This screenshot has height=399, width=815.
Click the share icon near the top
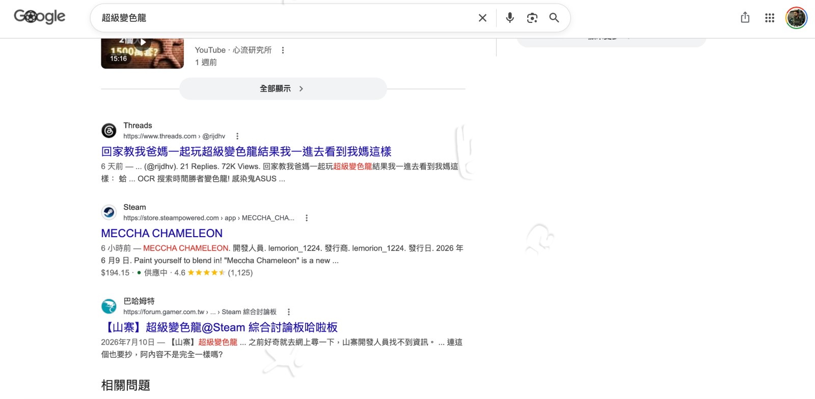click(745, 18)
